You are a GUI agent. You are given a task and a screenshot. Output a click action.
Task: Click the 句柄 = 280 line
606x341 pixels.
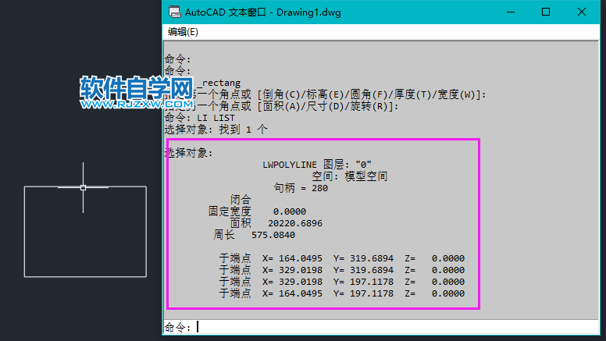tap(301, 188)
